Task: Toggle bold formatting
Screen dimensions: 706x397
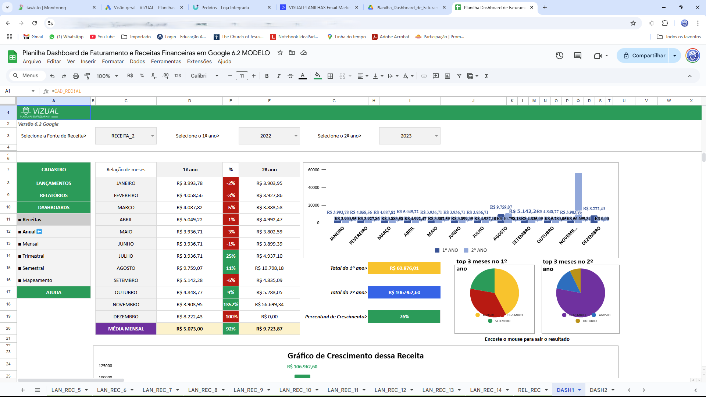Action: coord(267,76)
